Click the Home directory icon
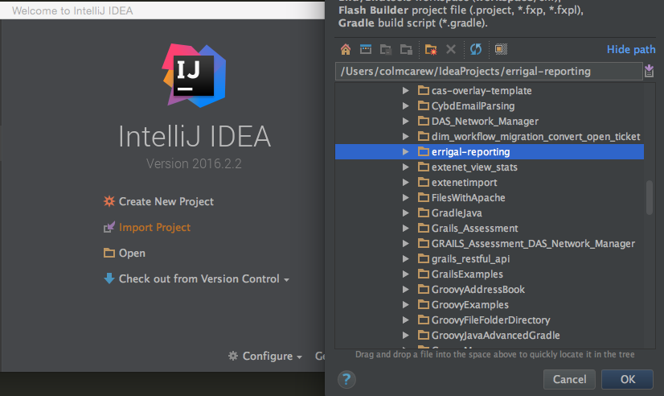The width and height of the screenshot is (664, 396). (x=346, y=49)
